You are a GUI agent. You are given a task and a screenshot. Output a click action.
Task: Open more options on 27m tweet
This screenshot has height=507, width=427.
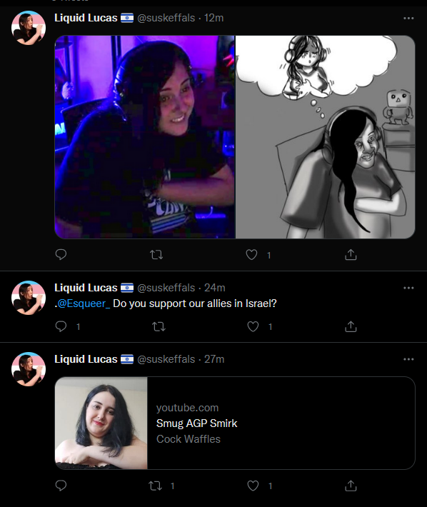pos(408,359)
